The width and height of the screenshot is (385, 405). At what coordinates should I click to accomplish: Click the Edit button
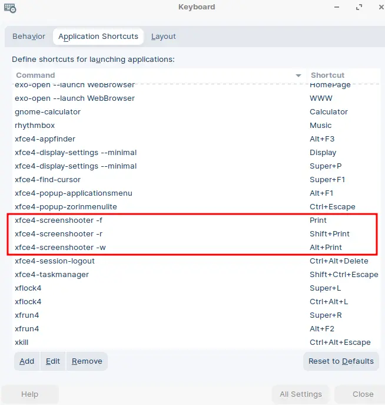click(53, 361)
